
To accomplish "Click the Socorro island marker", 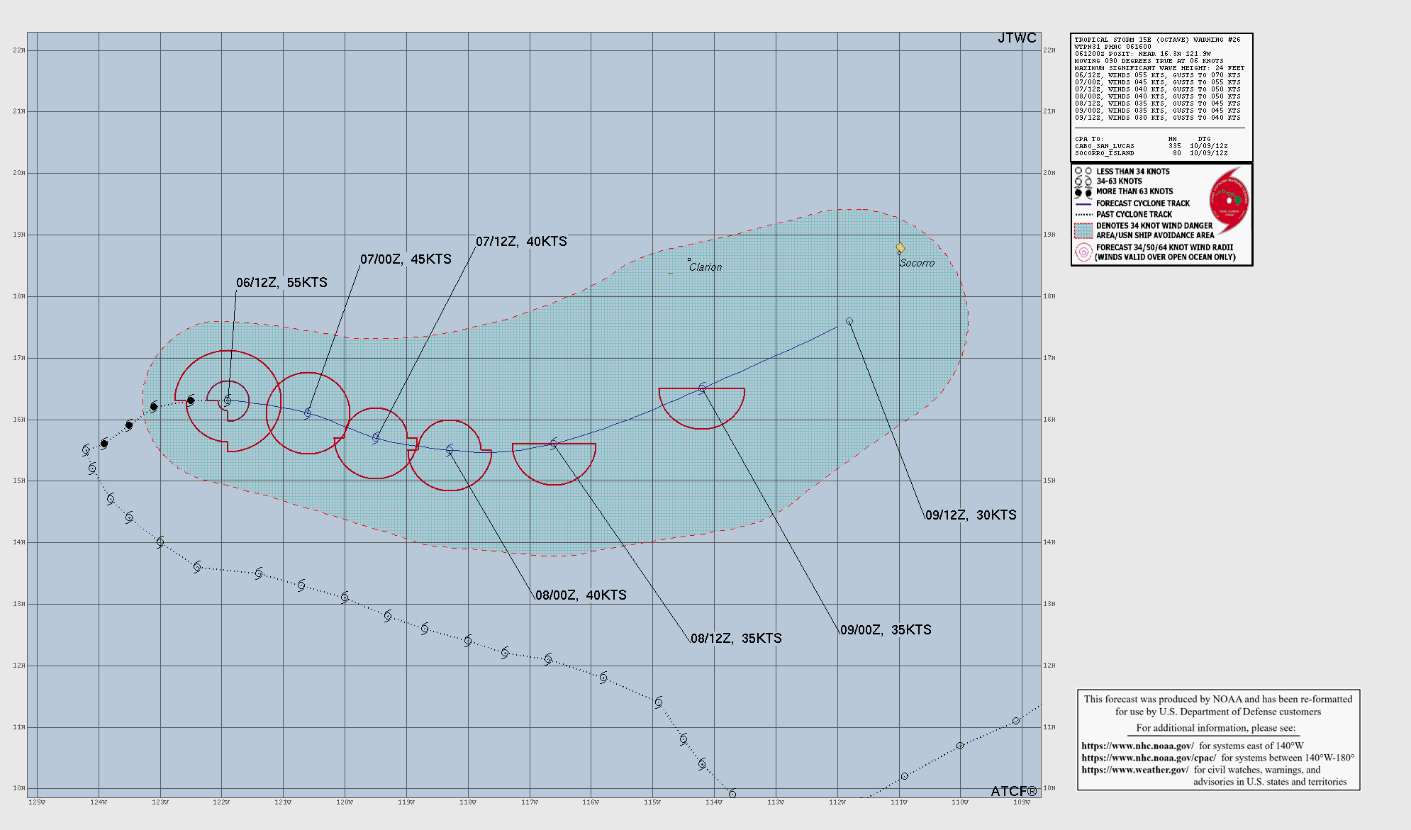I will (x=900, y=248).
